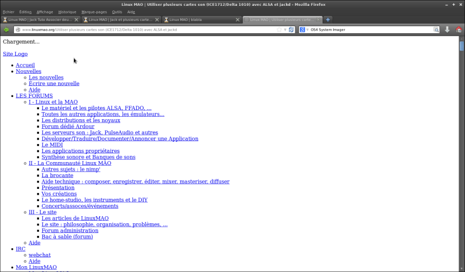Screen dimensions: 465x272
Task: Open 'Autres sujets : le nimp'' link
Action: click(71, 169)
